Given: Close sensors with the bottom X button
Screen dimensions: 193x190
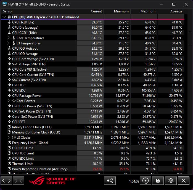Looking at the screenshot, I should pyautogui.click(x=184, y=181).
